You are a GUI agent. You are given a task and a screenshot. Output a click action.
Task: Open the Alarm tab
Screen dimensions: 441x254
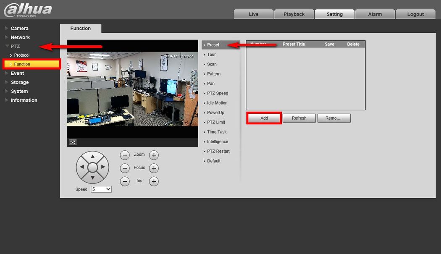[x=375, y=14]
